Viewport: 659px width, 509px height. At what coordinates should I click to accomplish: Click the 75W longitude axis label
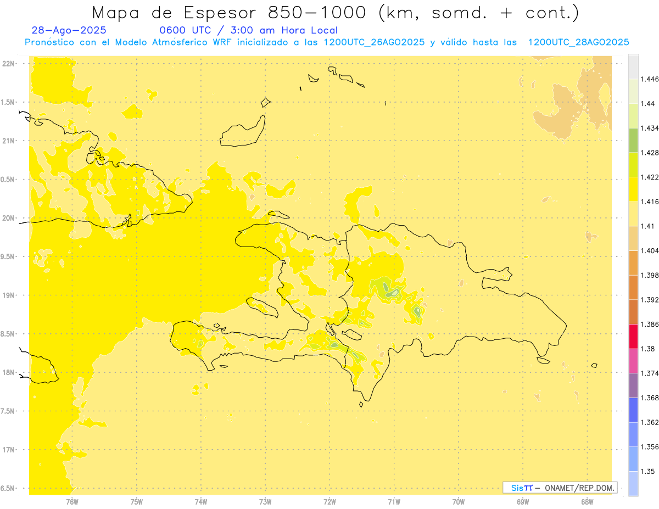click(x=137, y=501)
